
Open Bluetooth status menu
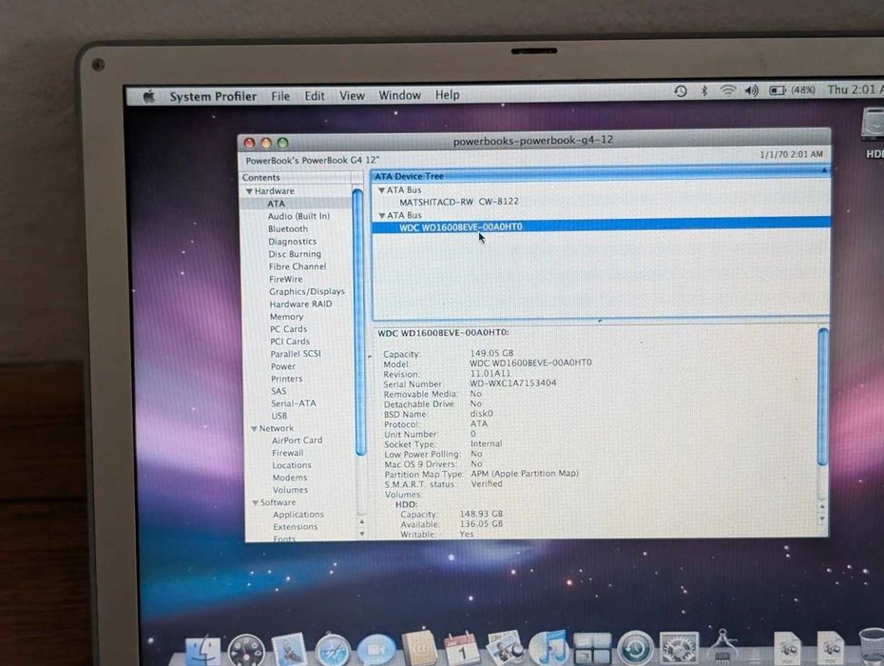(x=703, y=90)
